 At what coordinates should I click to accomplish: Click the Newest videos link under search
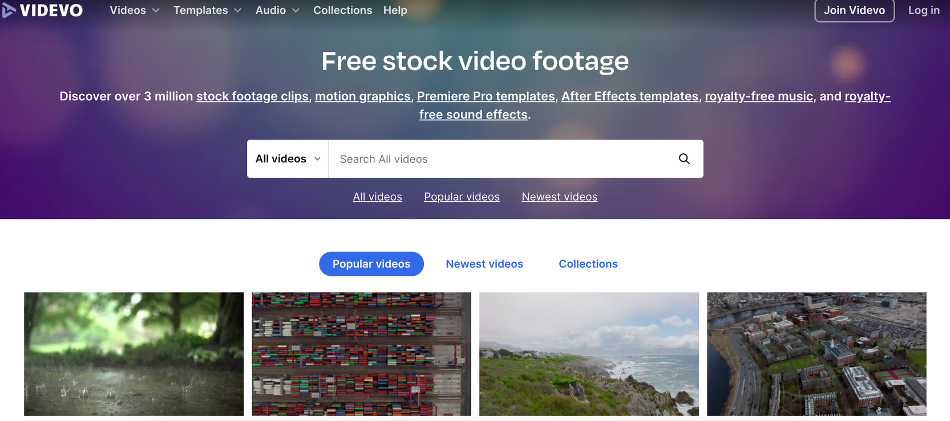click(x=560, y=197)
